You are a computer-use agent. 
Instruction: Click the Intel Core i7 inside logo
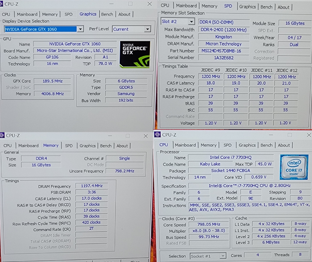point(294,167)
